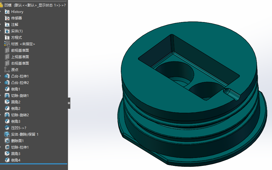The width and height of the screenshot is (272, 170).
Task: Expand the 实体(1) solid bodies folder
Action: [x=1, y=31]
